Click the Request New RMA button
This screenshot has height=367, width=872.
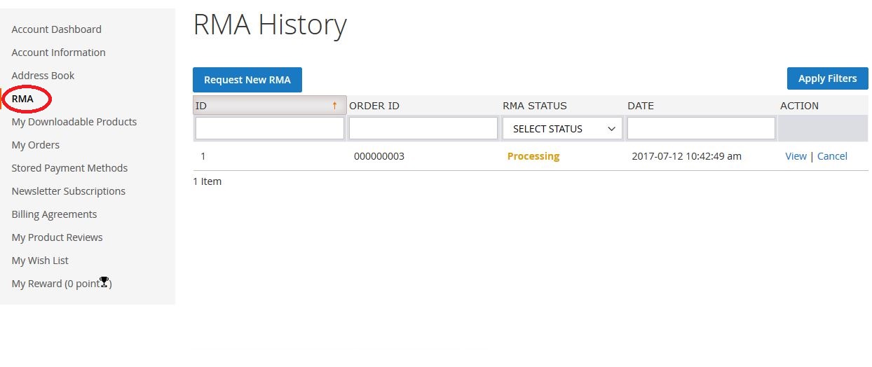pyautogui.click(x=247, y=80)
